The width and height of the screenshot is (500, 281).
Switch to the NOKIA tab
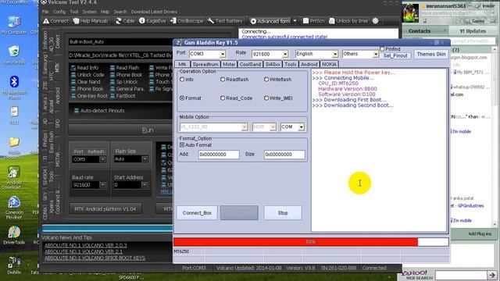click(329, 64)
